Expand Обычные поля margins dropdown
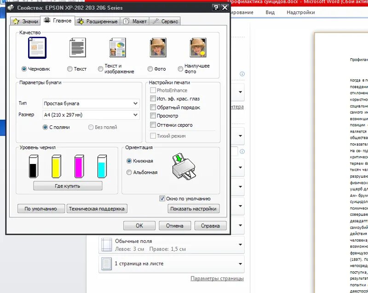This screenshot has height=293, width=368. [240, 245]
